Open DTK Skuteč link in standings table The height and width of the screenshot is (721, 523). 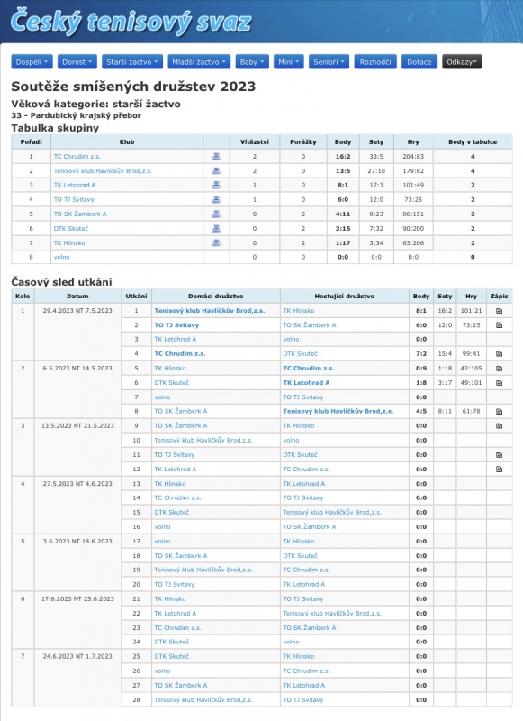71,229
